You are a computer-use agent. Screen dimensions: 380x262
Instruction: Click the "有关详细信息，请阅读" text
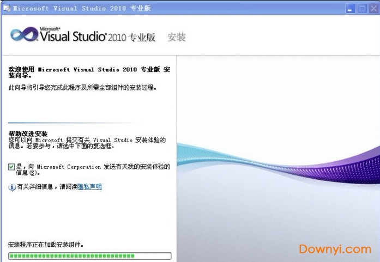(x=47, y=187)
